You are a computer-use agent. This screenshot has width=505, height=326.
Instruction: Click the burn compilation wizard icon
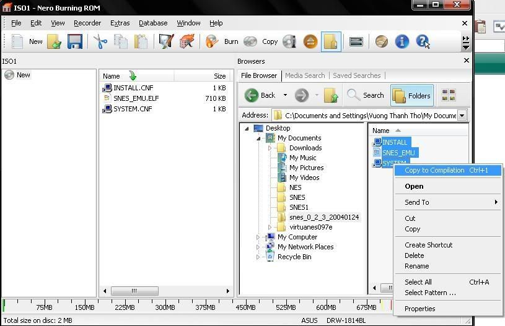pyautogui.click(x=187, y=42)
